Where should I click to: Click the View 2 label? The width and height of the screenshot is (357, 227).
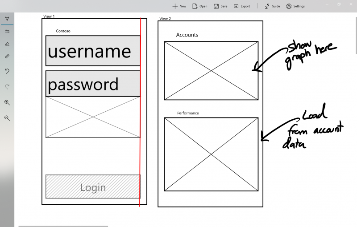(165, 19)
